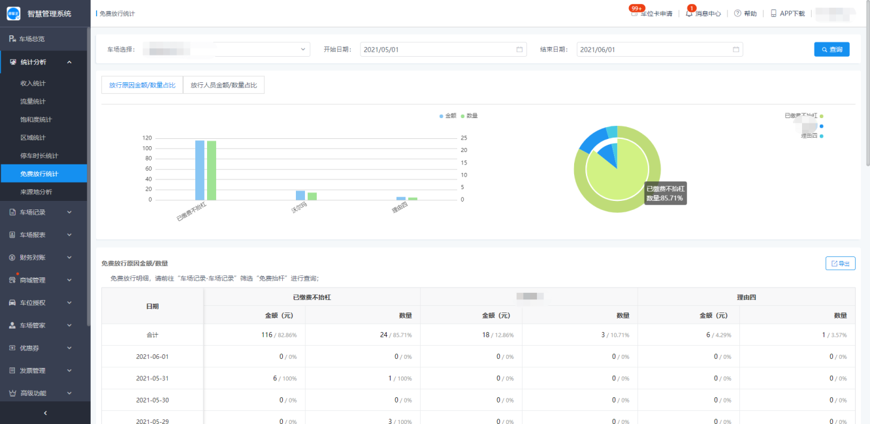
Task: Switch to 放行人员金额/数量占比 tab
Action: coord(223,85)
